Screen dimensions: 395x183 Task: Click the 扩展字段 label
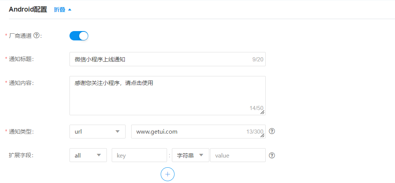click(21, 155)
